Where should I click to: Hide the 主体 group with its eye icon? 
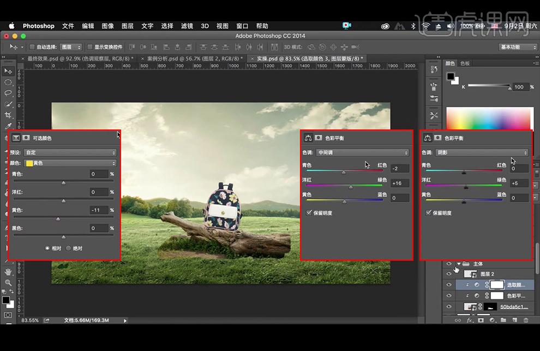point(449,264)
